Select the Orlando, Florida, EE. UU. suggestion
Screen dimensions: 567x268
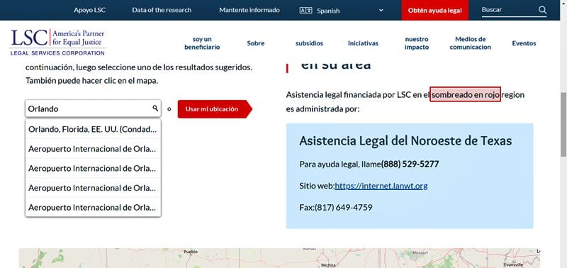[93, 129]
